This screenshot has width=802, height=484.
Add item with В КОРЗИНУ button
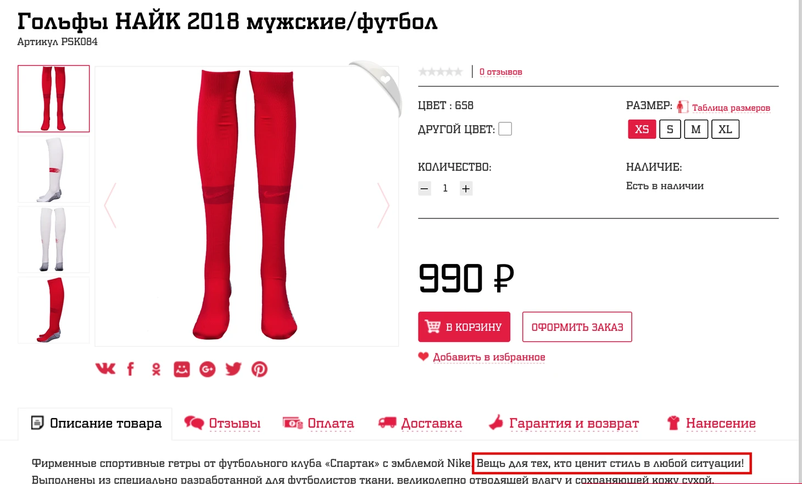point(464,327)
